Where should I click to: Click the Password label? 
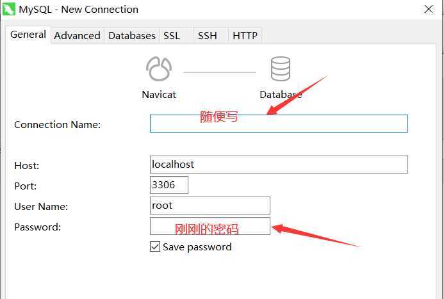[x=38, y=227]
